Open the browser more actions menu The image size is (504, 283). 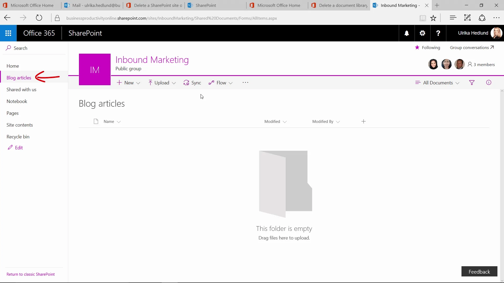point(496,18)
